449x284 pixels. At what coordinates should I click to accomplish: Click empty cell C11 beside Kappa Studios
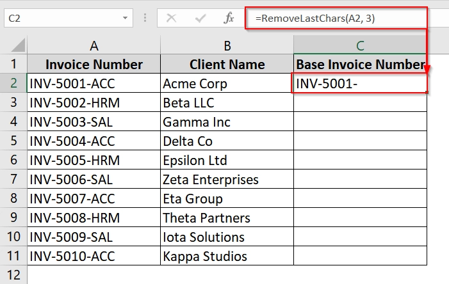click(360, 255)
